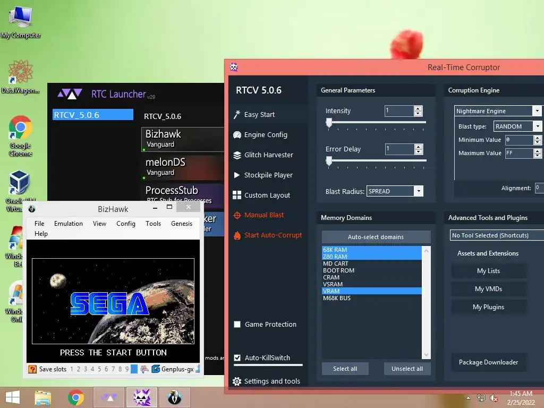Open the No Tool Selected (Shortcuts) dropdown
The height and width of the screenshot is (408, 544).
pyautogui.click(x=497, y=235)
